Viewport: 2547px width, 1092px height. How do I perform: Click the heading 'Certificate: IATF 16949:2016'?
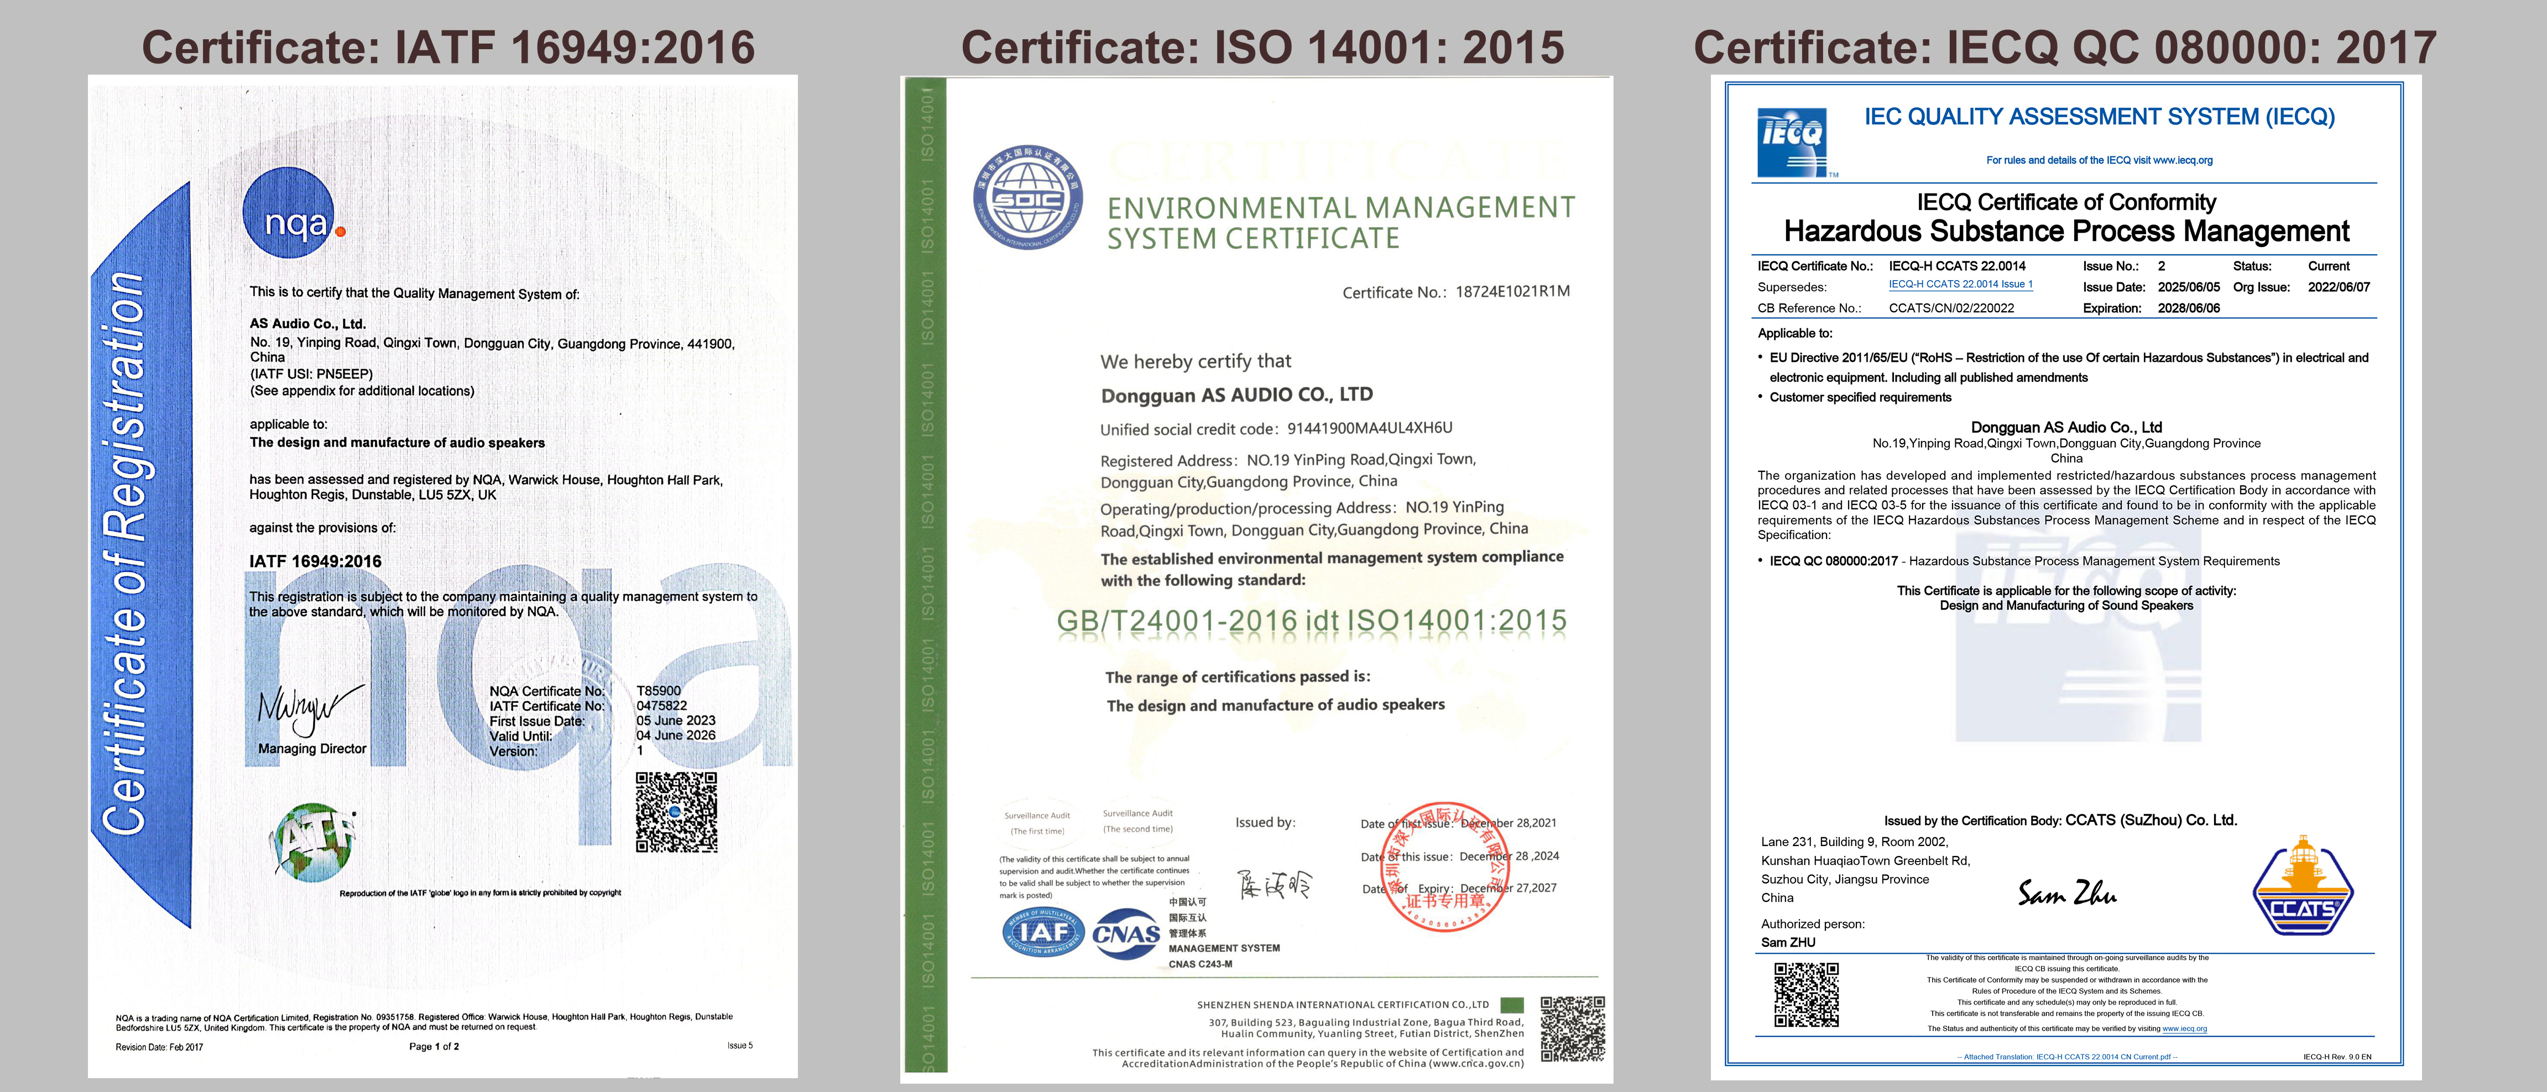448,48
